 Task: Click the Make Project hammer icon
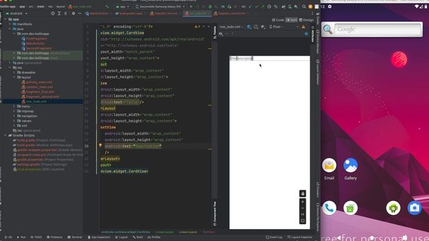(x=107, y=7)
